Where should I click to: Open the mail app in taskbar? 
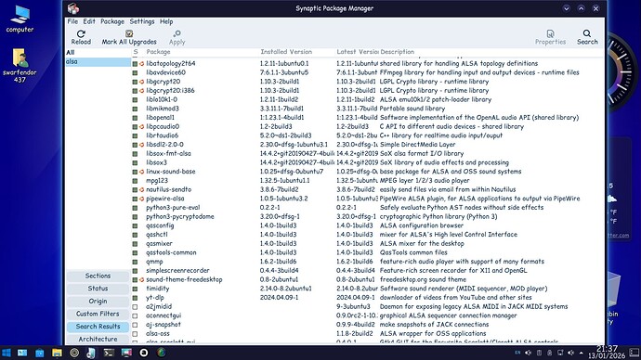tap(22, 353)
